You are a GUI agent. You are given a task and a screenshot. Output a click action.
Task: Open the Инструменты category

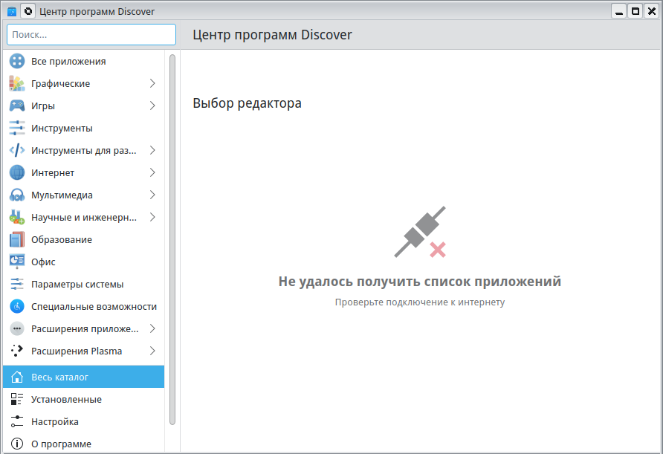[x=84, y=128]
